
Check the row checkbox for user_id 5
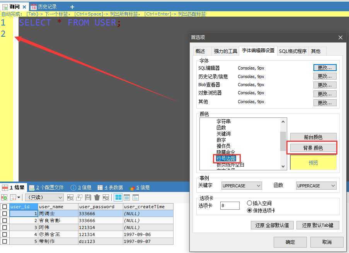(x=5, y=241)
